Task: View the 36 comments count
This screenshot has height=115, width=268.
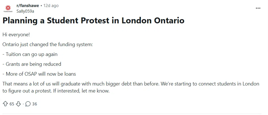Action: point(35,104)
